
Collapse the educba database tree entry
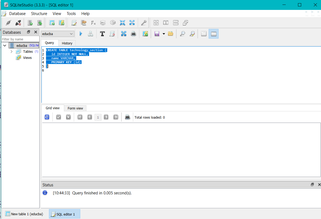(x=5, y=45)
